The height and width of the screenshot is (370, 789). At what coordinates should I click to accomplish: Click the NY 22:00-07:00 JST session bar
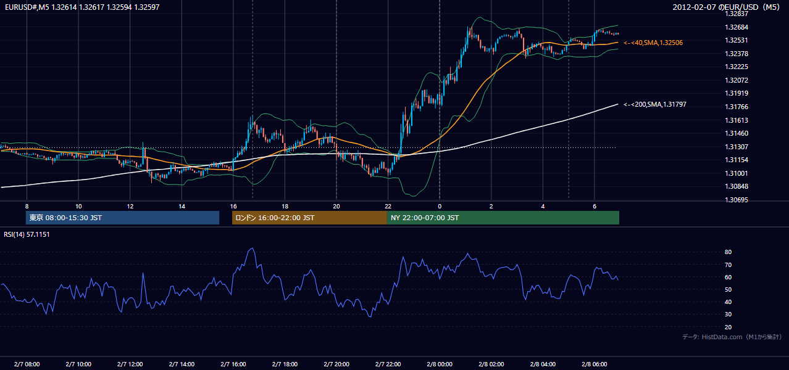503,218
